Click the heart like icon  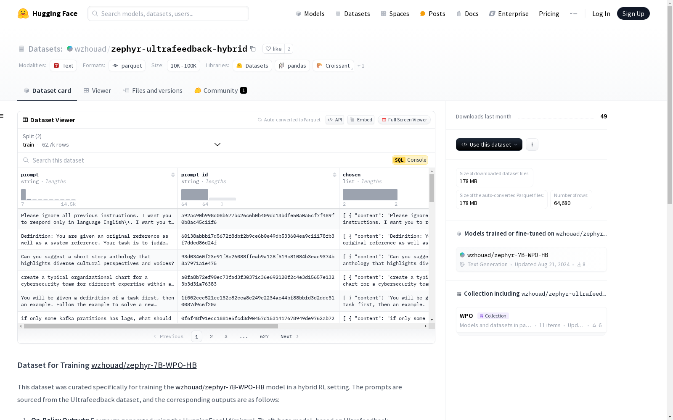(268, 49)
